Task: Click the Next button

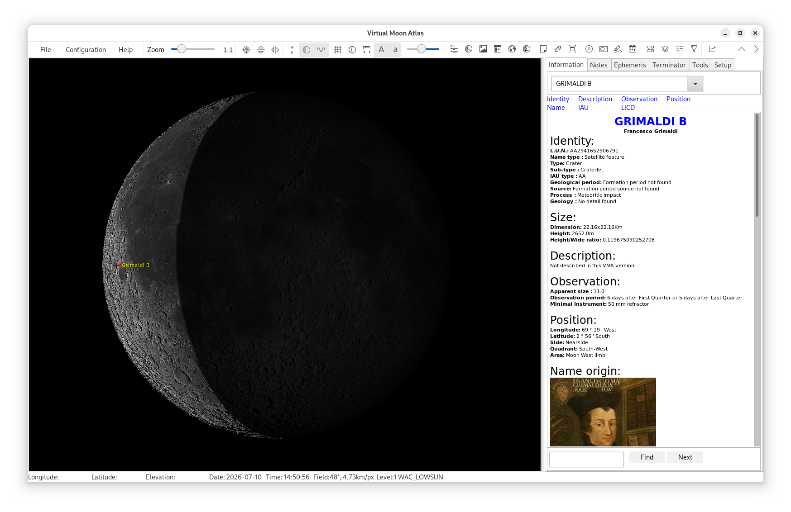Action: pyautogui.click(x=685, y=457)
